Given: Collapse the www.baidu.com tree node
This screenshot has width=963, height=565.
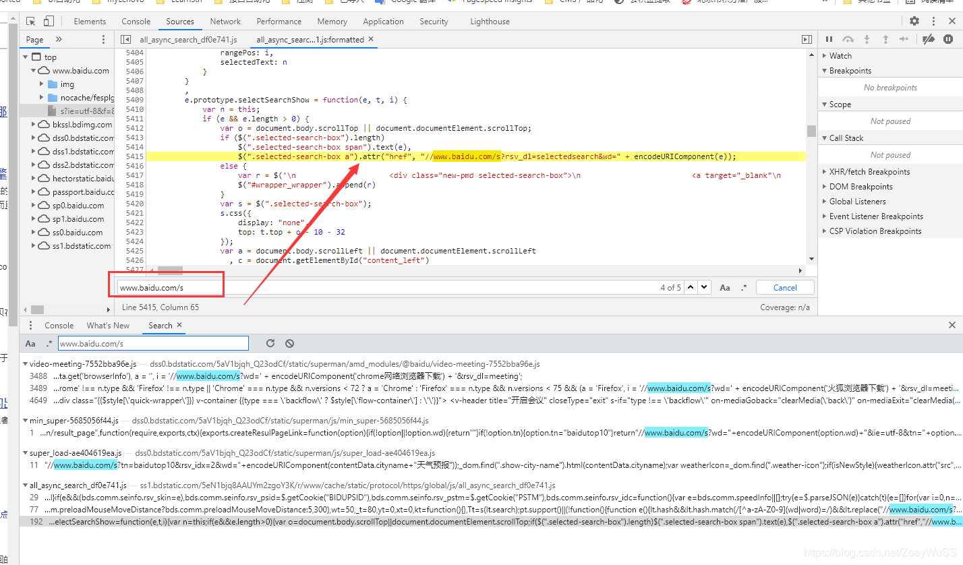Looking at the screenshot, I should tap(34, 71).
